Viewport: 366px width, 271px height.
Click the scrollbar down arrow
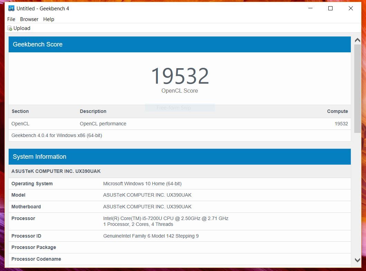(357, 260)
